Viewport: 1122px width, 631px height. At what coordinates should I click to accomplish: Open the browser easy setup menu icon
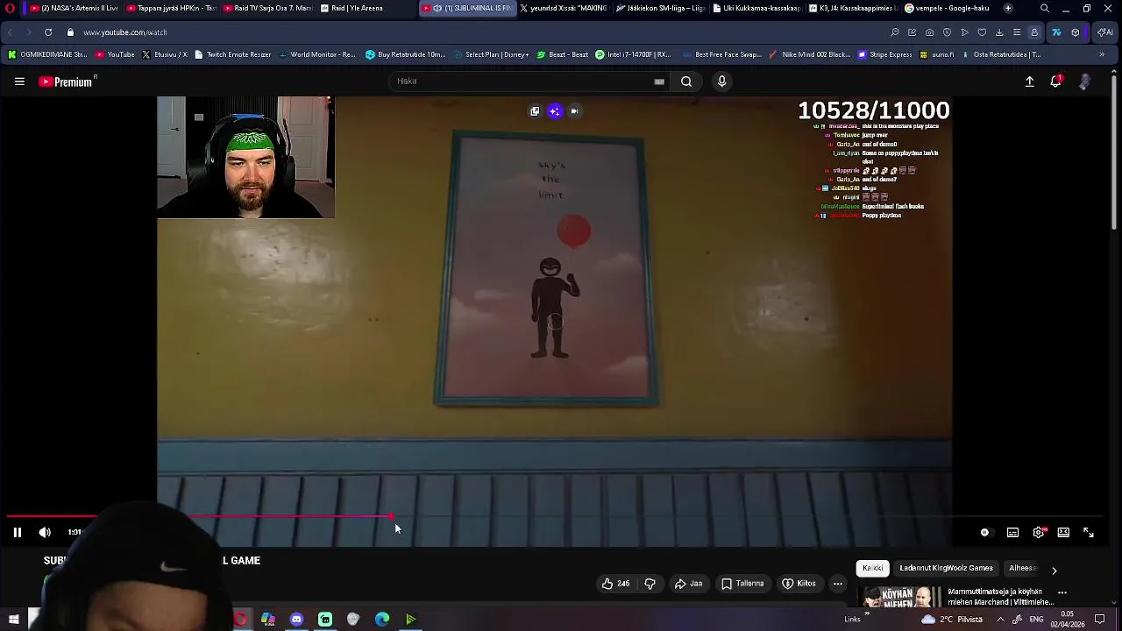tap(1017, 32)
